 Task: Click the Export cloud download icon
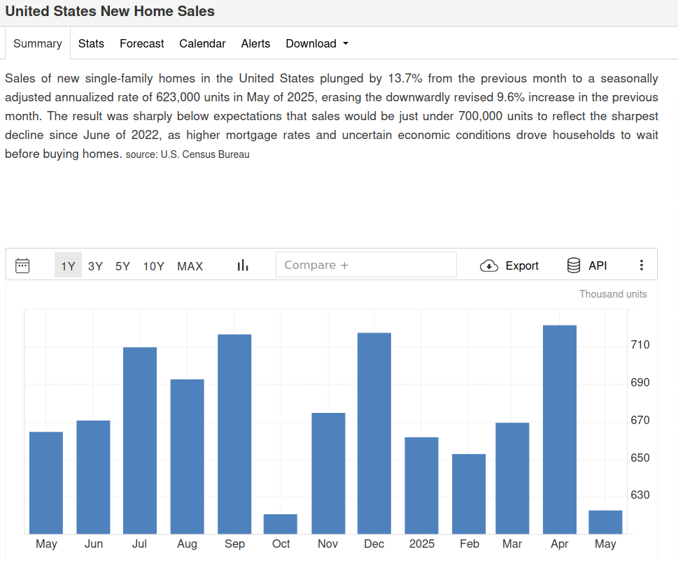tap(489, 265)
